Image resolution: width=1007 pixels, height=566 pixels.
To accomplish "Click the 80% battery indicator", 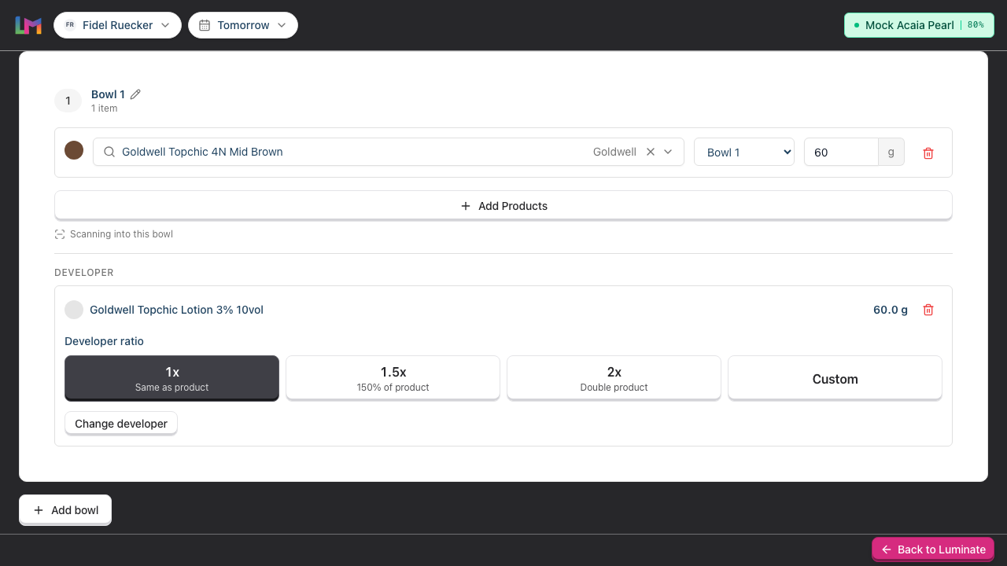I will click(976, 25).
